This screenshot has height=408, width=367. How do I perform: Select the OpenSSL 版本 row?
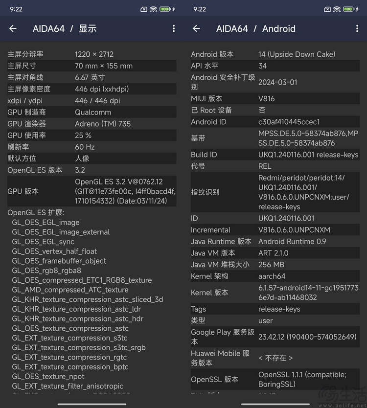(275, 379)
